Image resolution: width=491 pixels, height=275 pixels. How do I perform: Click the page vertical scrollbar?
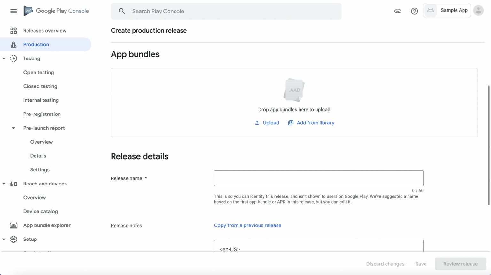coord(489,145)
